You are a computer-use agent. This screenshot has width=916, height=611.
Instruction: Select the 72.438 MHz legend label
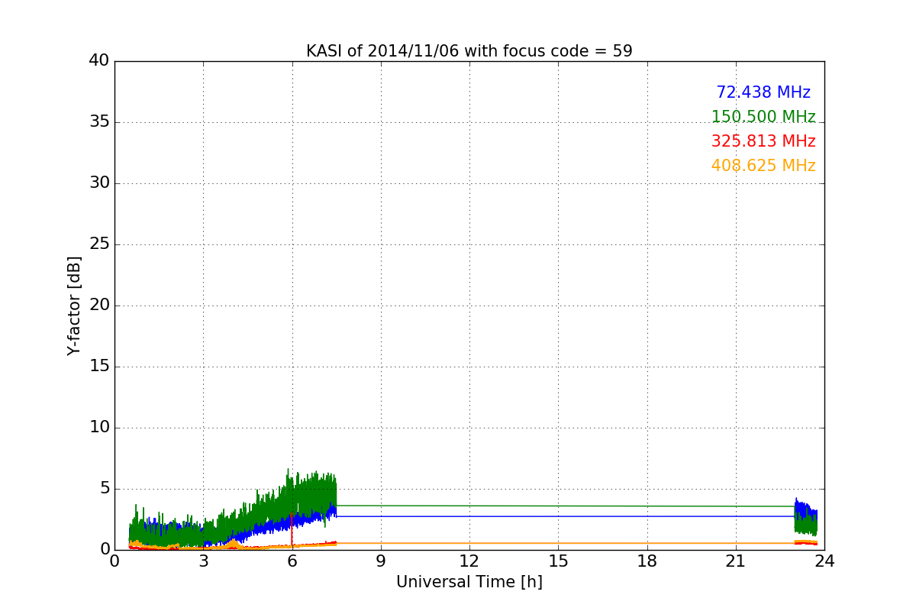point(763,92)
